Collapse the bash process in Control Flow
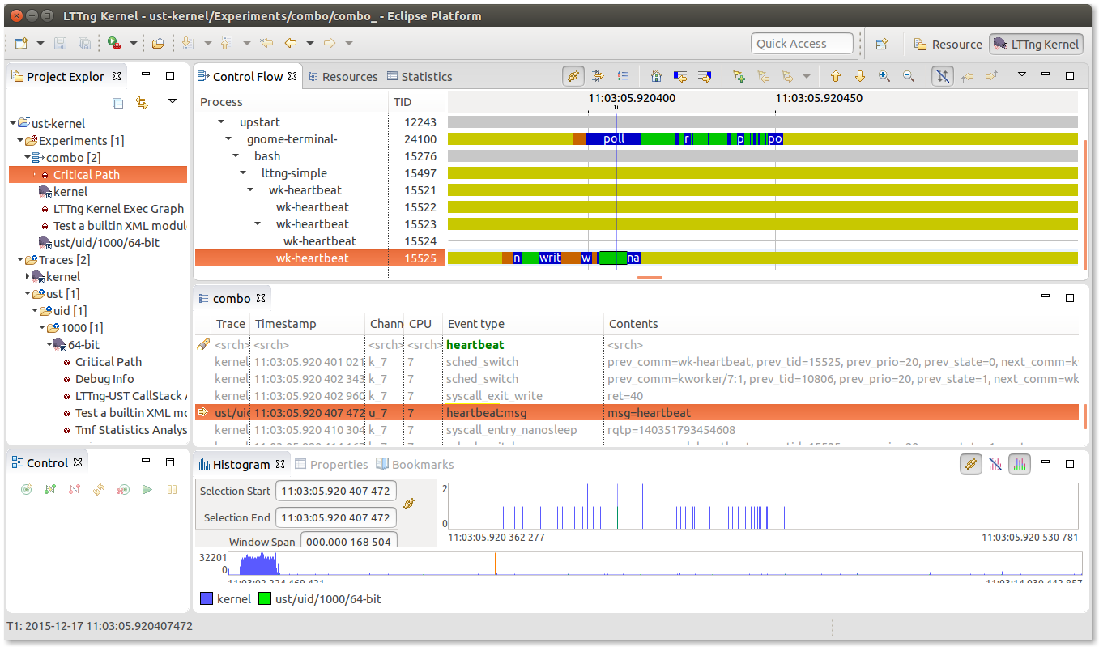The image size is (1099, 647). tap(236, 156)
